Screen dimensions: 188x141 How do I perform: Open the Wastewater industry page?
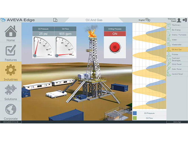pyautogui.click(x=177, y=44)
